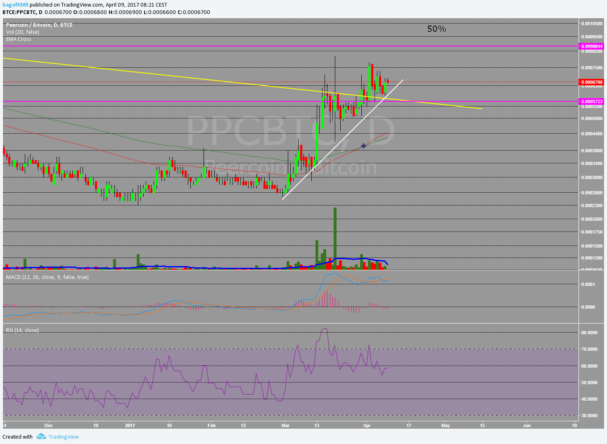Open the TradingView link beside Created with

[x=64, y=437]
